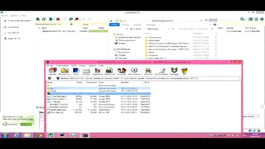
Task: Click the Add Torrent icon in uTorrent toolbar
Action: pyautogui.click(x=38, y=19)
